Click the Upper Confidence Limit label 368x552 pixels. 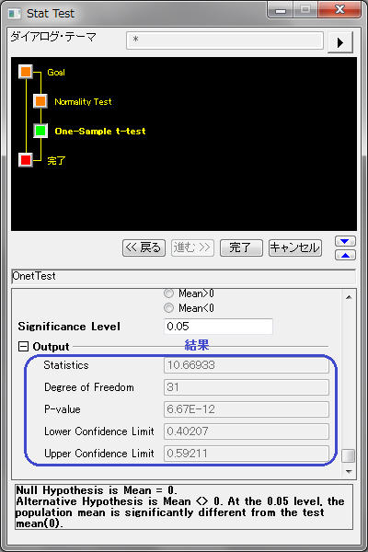coord(99,454)
